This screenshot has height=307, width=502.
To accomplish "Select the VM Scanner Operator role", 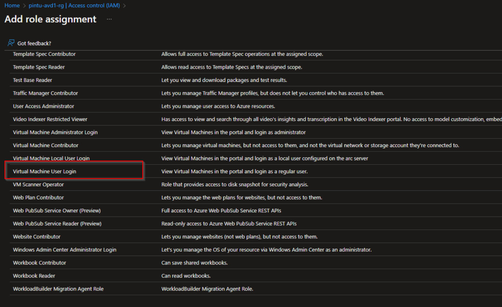I will pyautogui.click(x=38, y=185).
